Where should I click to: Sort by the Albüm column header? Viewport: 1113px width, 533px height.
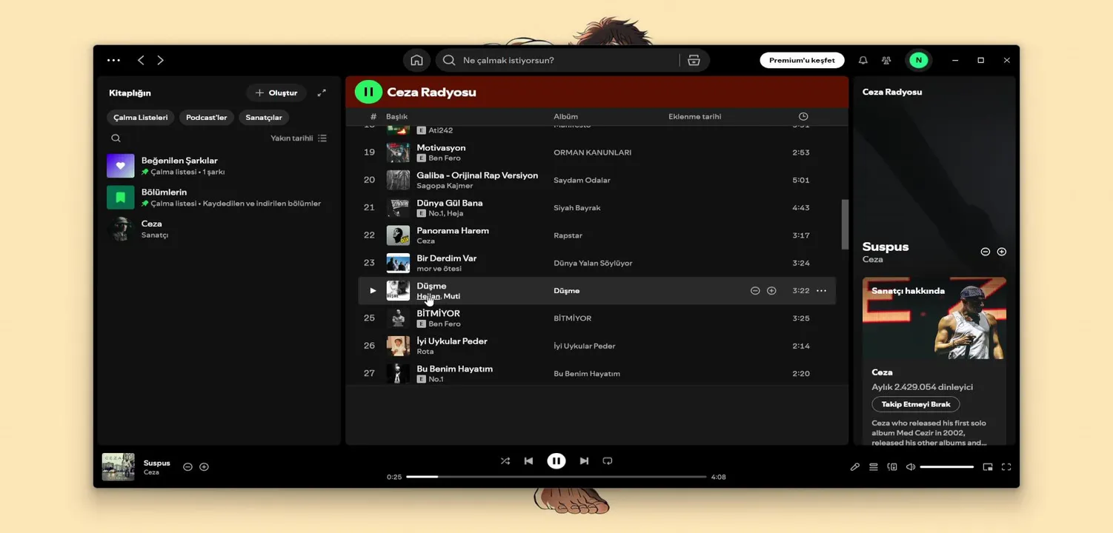tap(565, 116)
